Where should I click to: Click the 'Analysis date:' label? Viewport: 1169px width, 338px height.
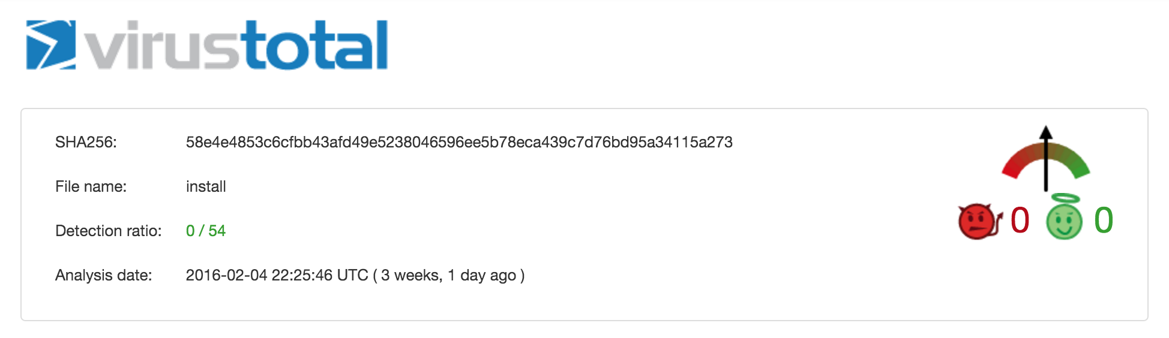(103, 275)
